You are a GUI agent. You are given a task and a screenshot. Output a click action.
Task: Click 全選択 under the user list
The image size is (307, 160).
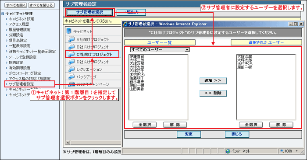(x=144, y=125)
